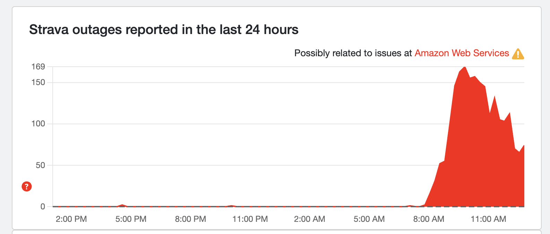550x234 pixels.
Task: Click the "Possibly related to issues at" text
Action: (353, 53)
